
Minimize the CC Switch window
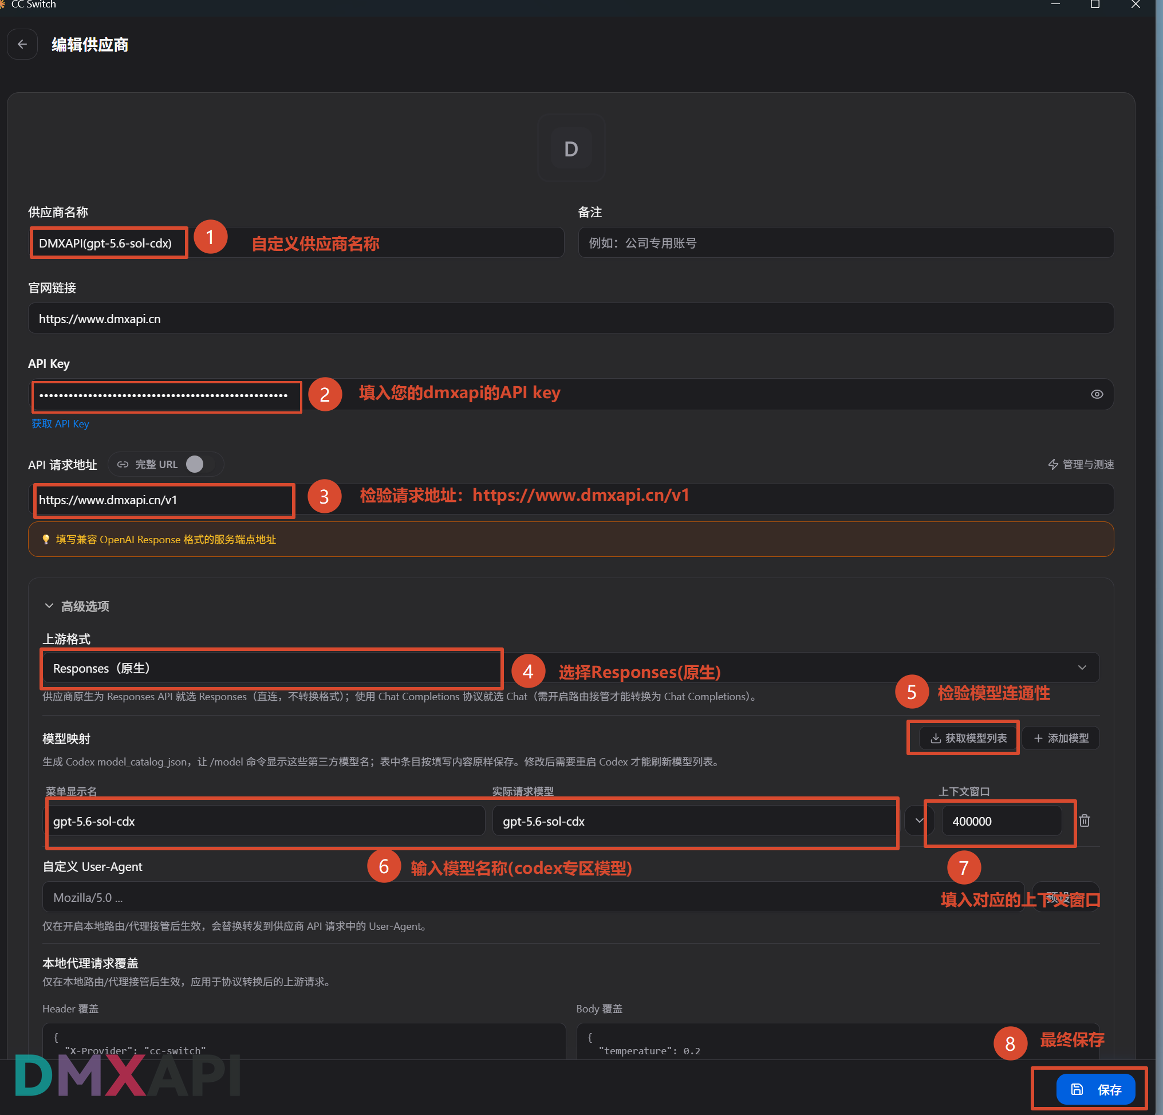click(1055, 5)
